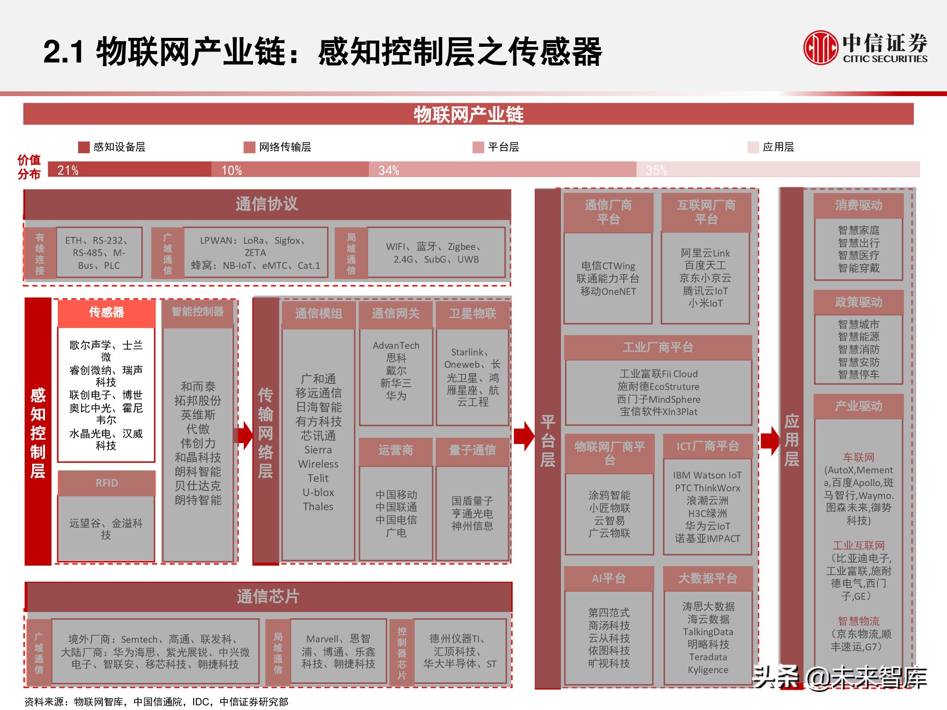Click the 平台层 legend color square
The height and width of the screenshot is (710, 947).
(x=478, y=147)
